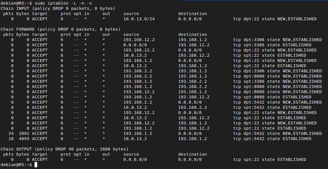Click "tcp dpt:5432" match for source 193.168.2.2
The image size is (328, 169).
(x=249, y=102)
